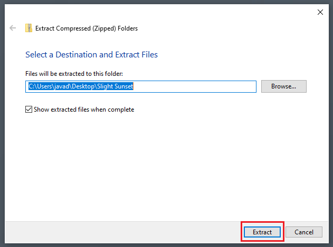Click the word 'Desktop' in the path
The height and width of the screenshot is (247, 333).
(83, 86)
